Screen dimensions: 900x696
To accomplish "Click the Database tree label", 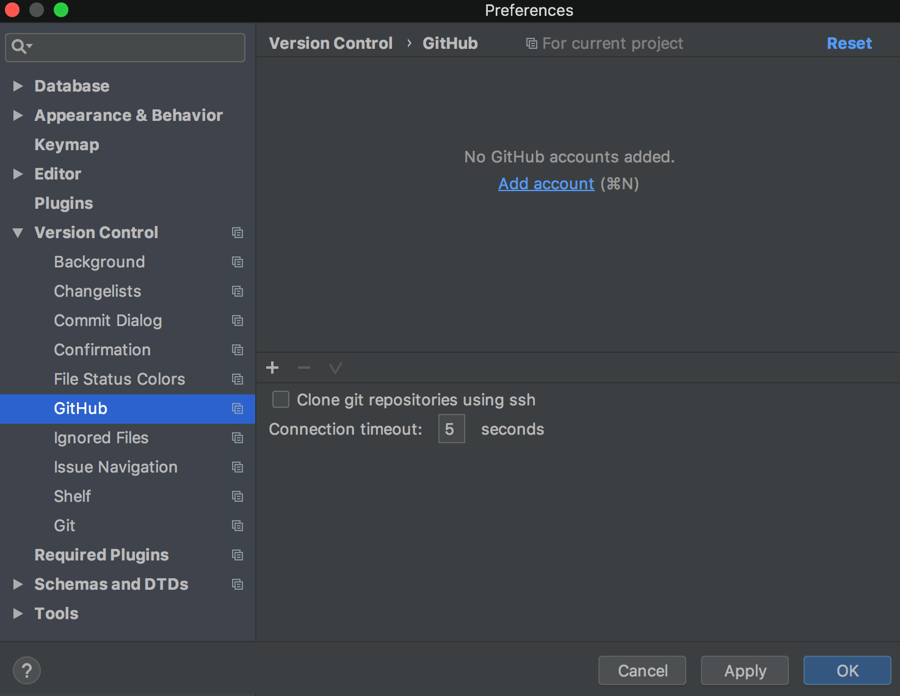I will click(72, 86).
